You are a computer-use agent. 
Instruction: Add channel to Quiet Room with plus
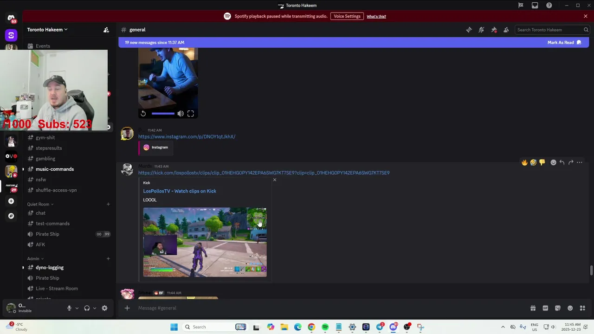pyautogui.click(x=108, y=204)
